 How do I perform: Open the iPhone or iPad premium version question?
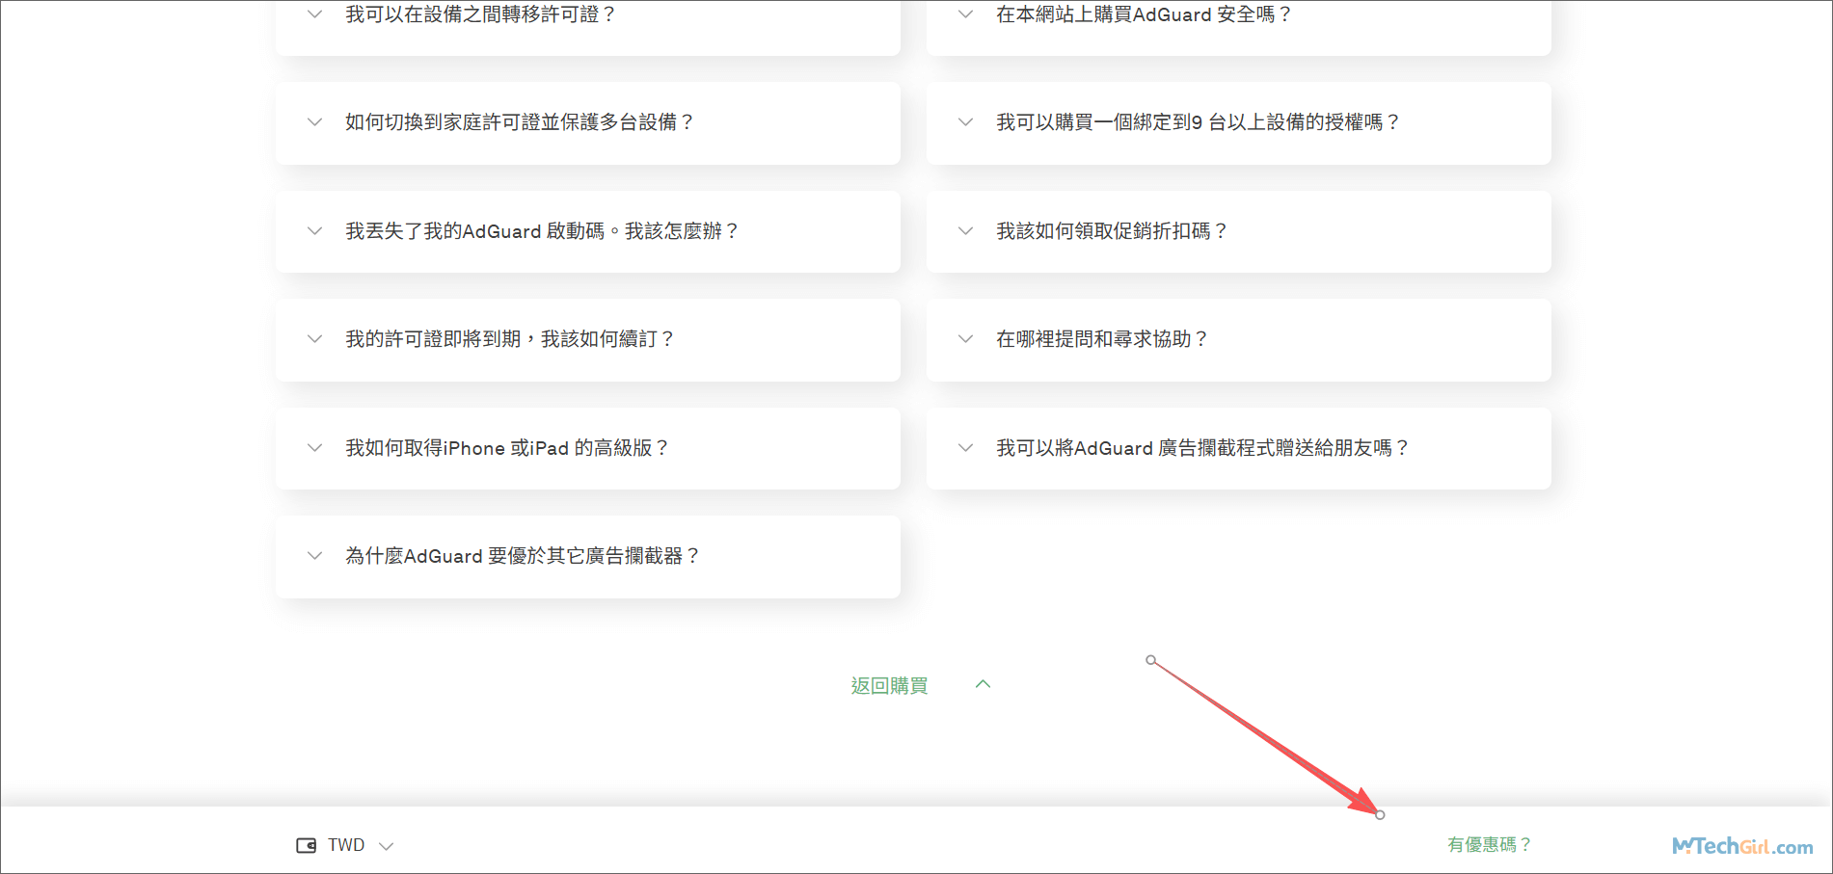click(x=506, y=448)
